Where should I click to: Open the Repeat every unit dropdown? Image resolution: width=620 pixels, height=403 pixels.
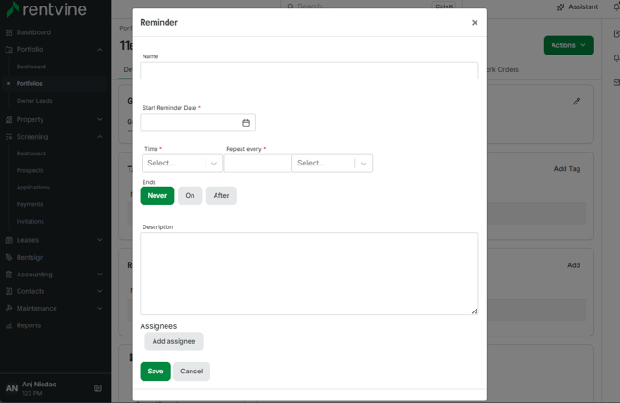click(332, 164)
